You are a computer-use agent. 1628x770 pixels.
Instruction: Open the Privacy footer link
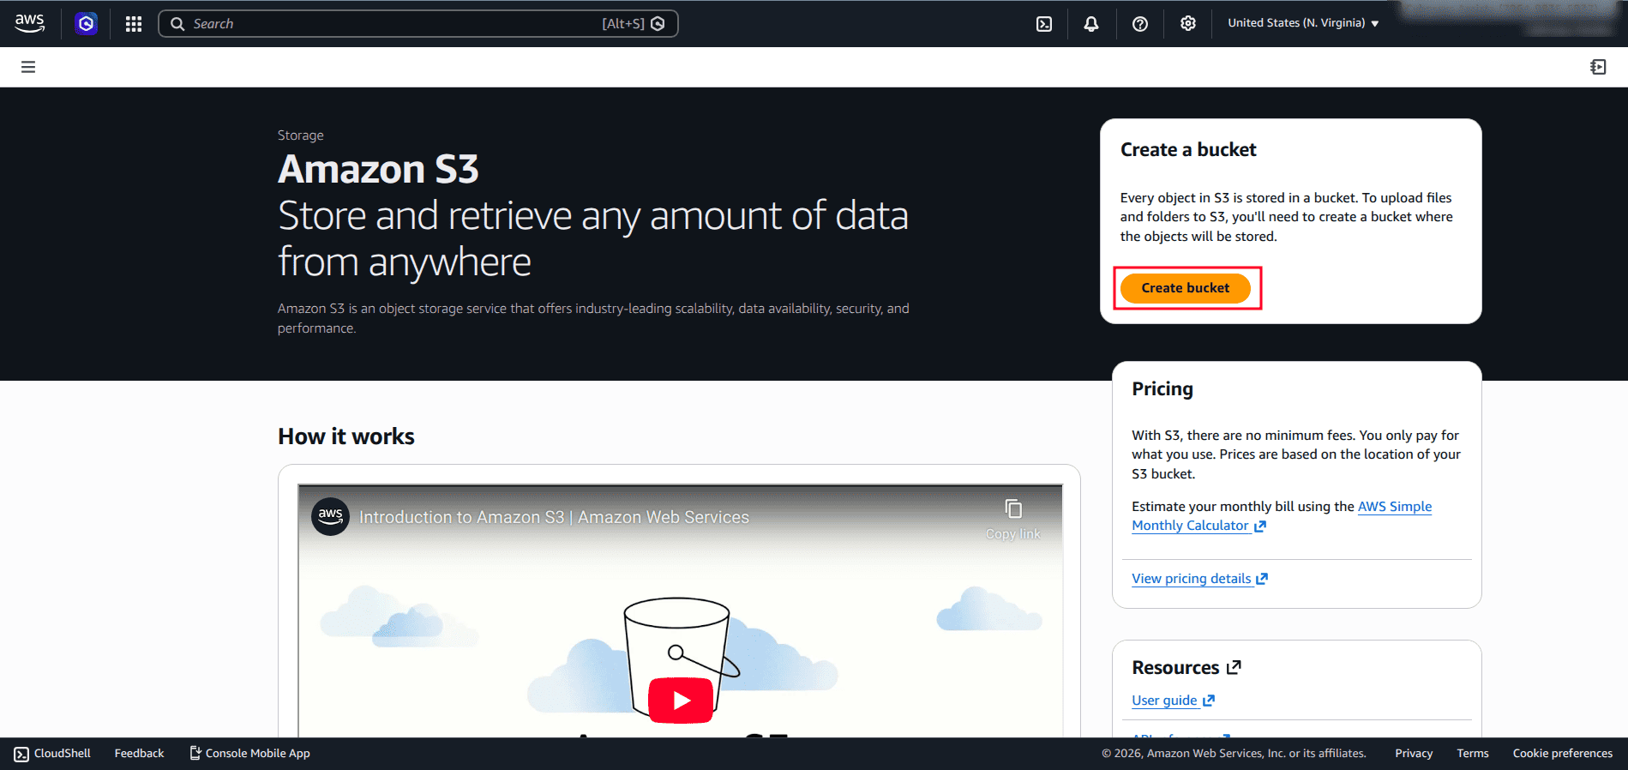click(x=1414, y=754)
